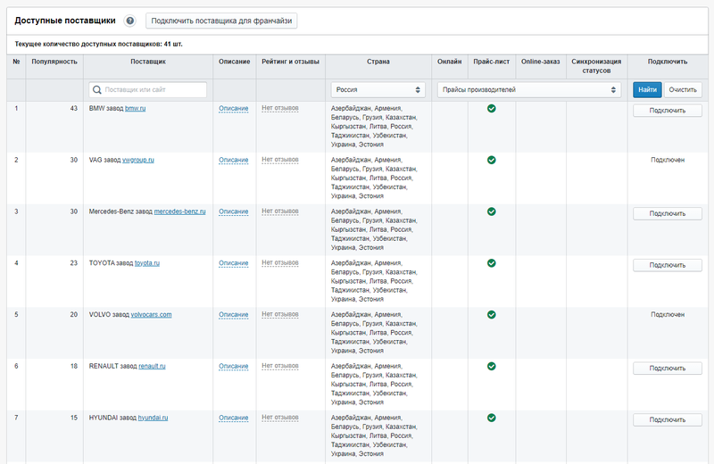Image resolution: width=714 pixels, height=464 pixels.
Task: Sort by Популярность column header
Action: click(x=54, y=62)
